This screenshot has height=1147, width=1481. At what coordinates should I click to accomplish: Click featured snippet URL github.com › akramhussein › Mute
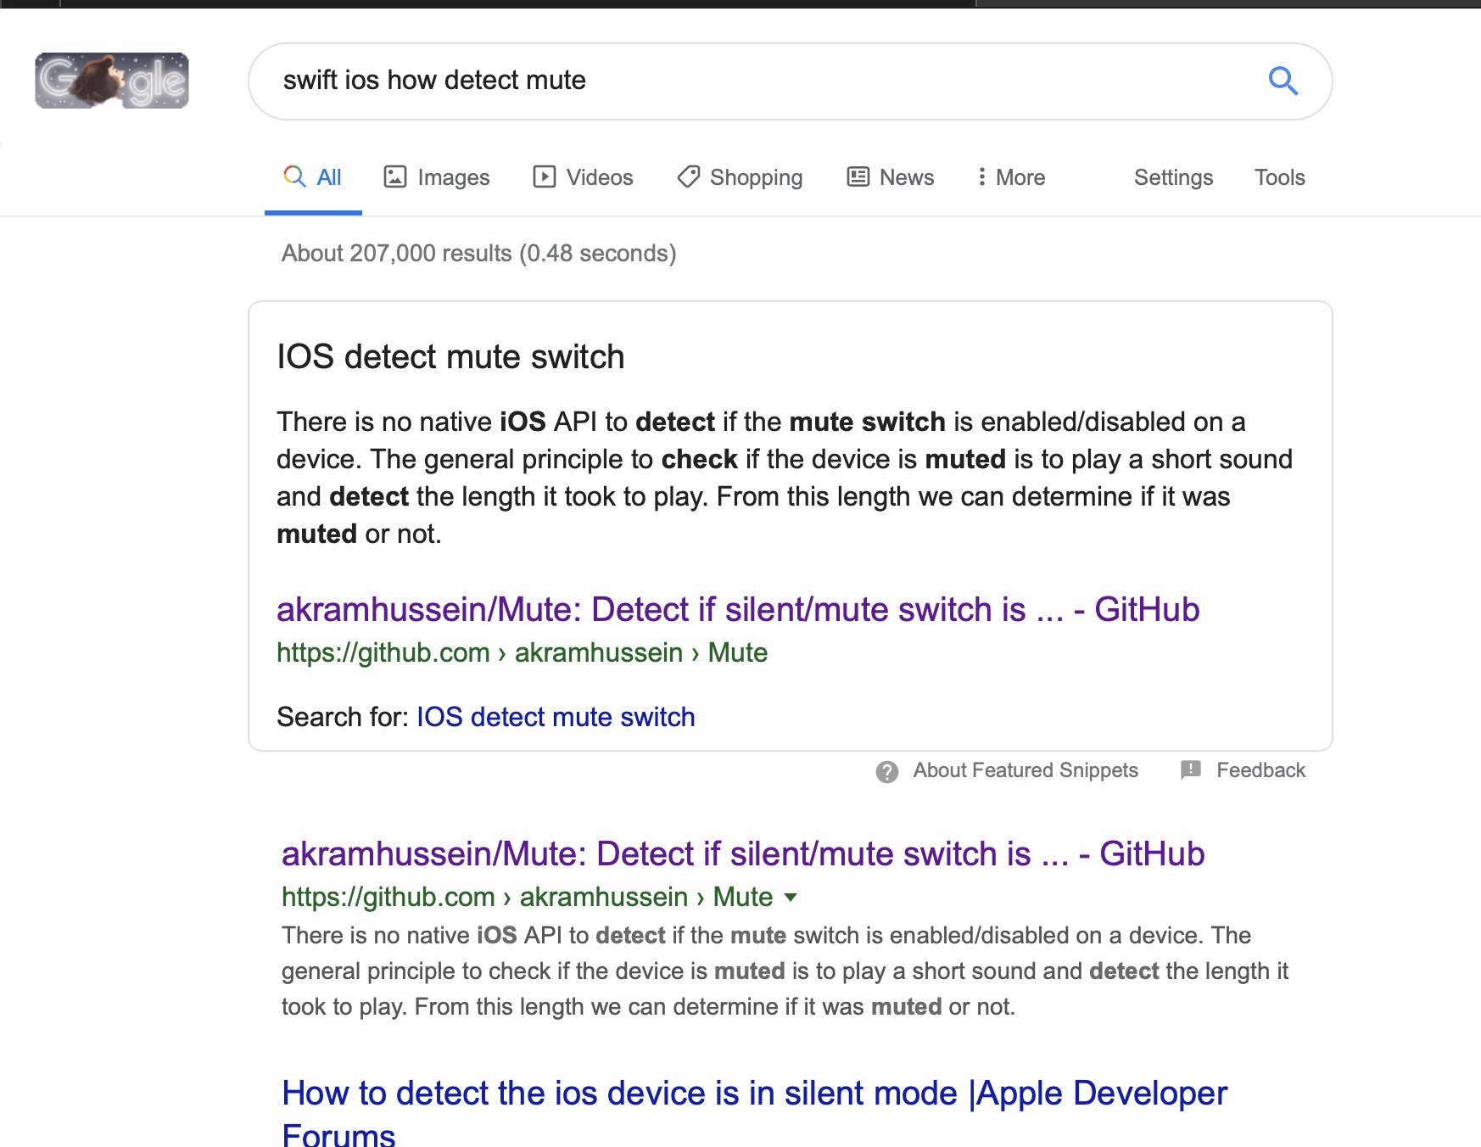pos(522,652)
